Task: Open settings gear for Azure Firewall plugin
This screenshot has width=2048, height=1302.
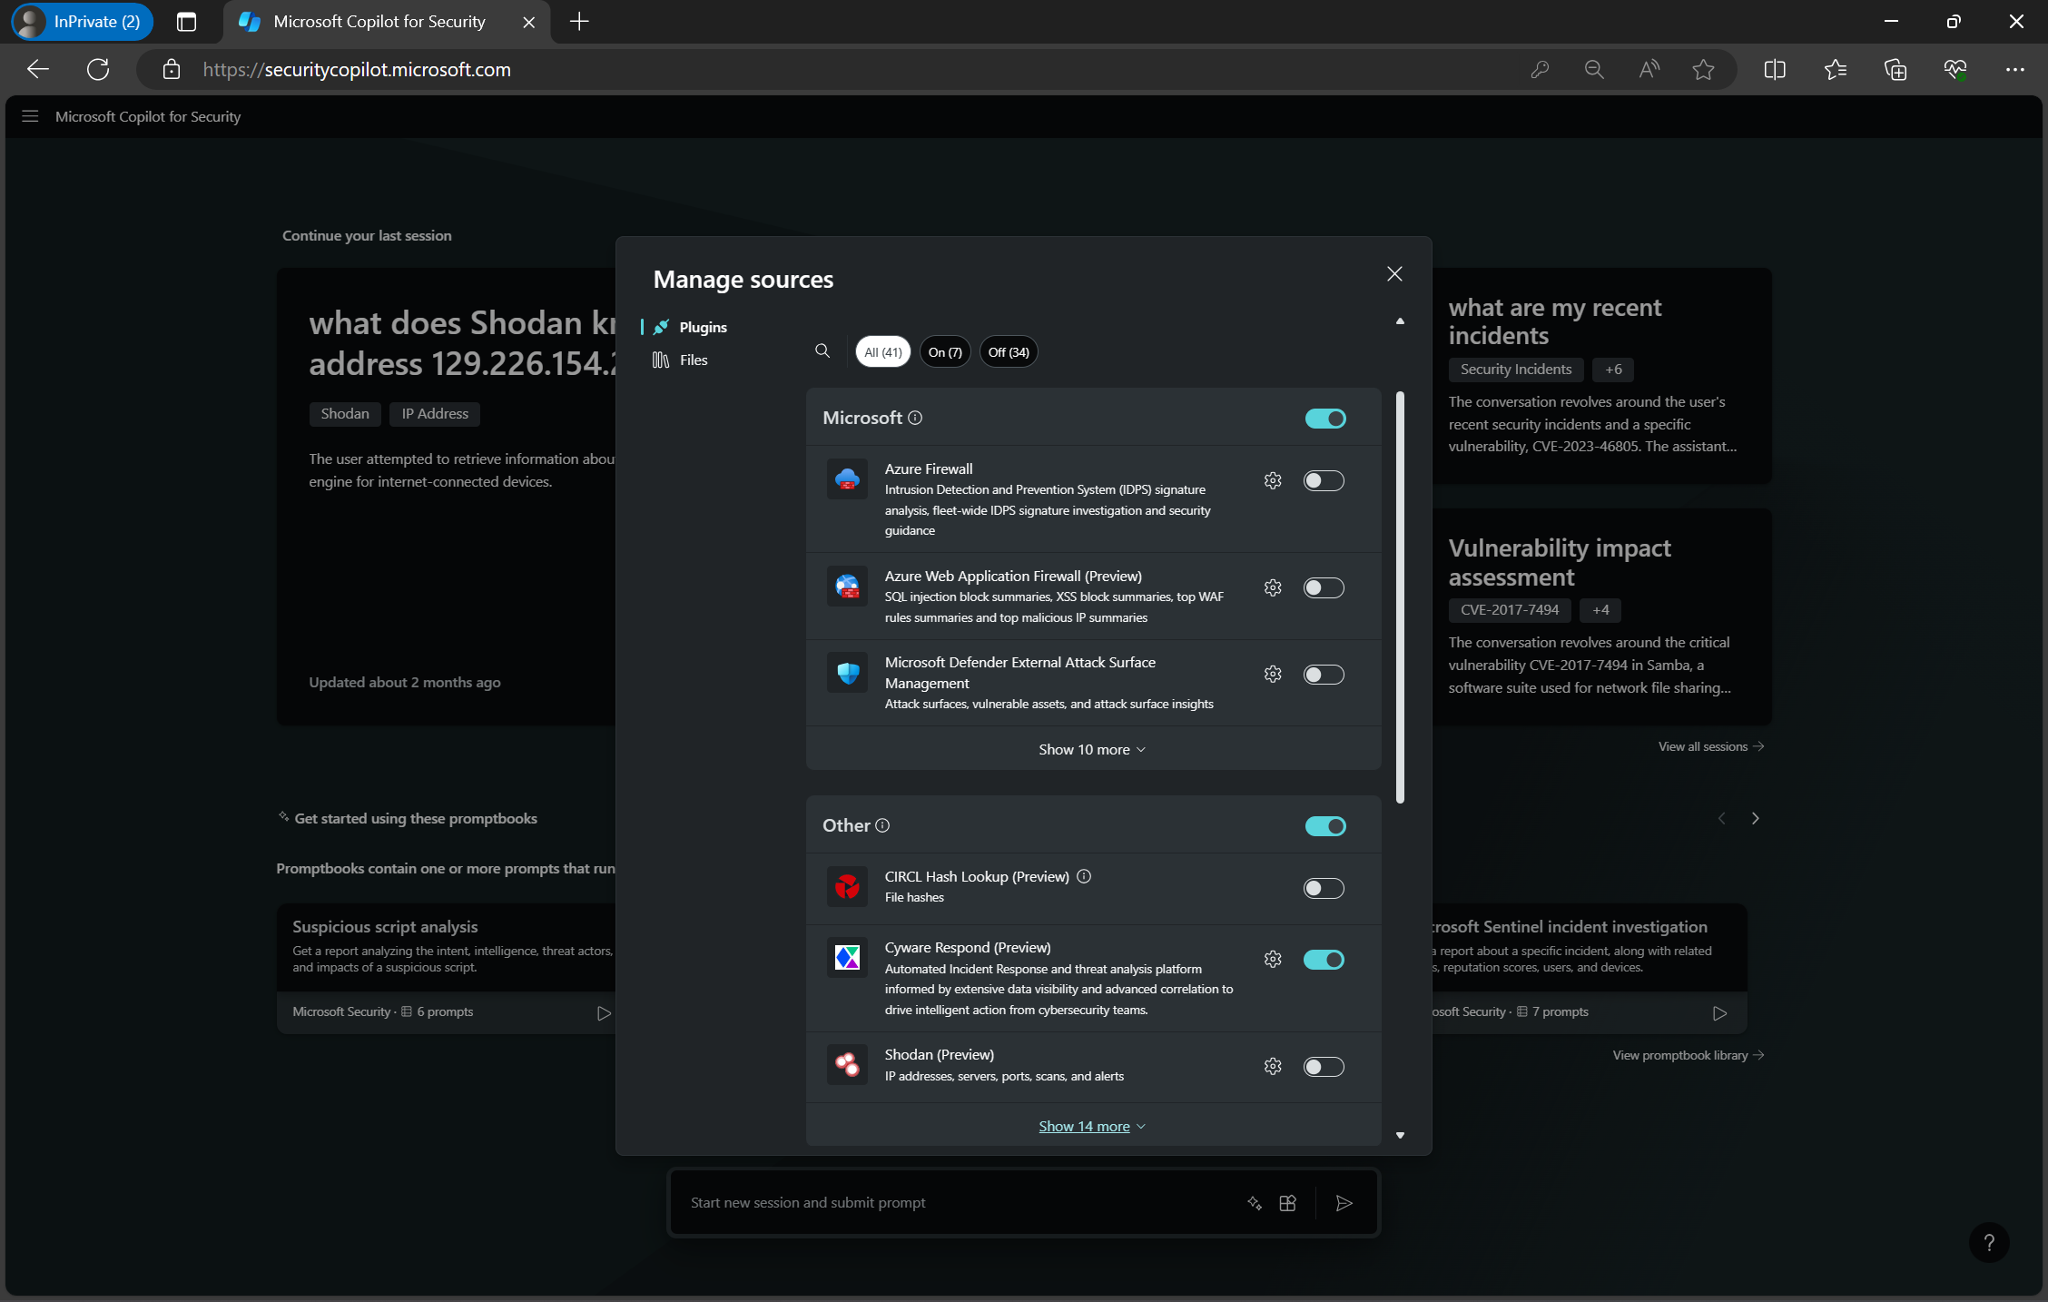Action: pyautogui.click(x=1273, y=480)
